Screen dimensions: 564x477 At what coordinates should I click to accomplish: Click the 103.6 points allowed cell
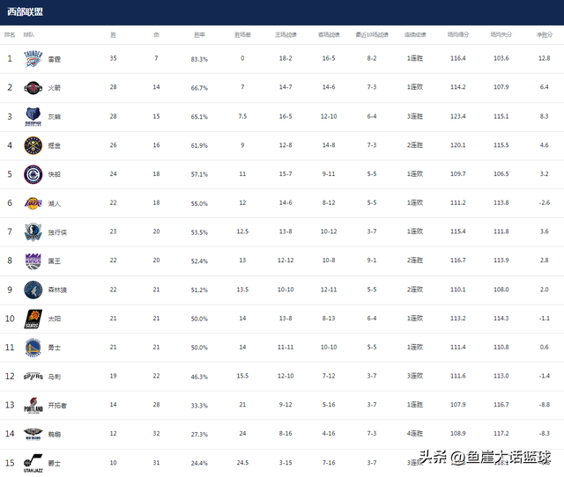point(501,58)
